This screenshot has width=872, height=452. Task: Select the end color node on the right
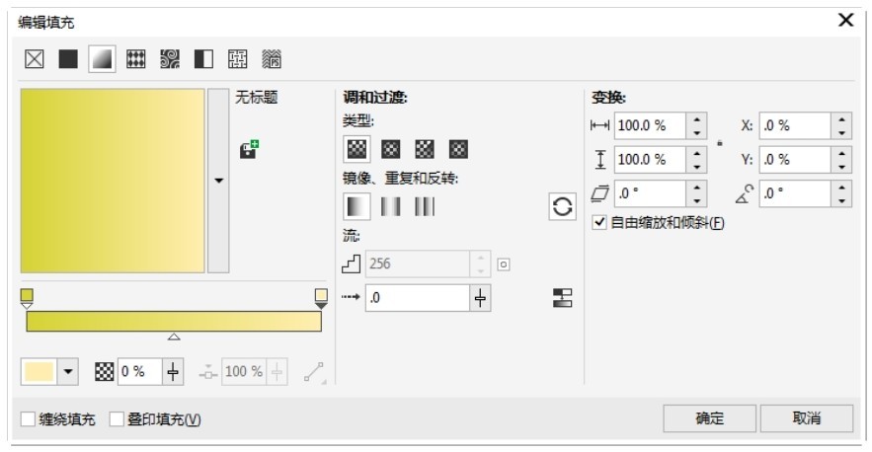[x=321, y=298]
